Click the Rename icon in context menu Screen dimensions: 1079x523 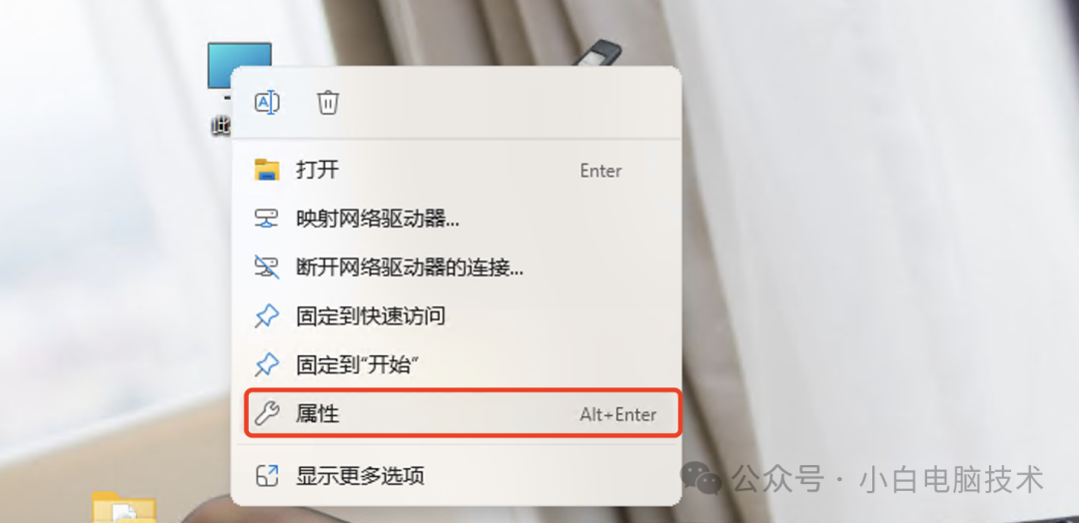(x=267, y=103)
